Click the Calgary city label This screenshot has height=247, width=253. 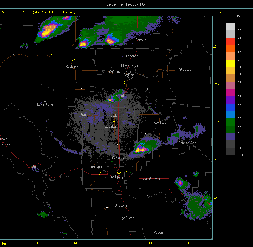coord(117,177)
